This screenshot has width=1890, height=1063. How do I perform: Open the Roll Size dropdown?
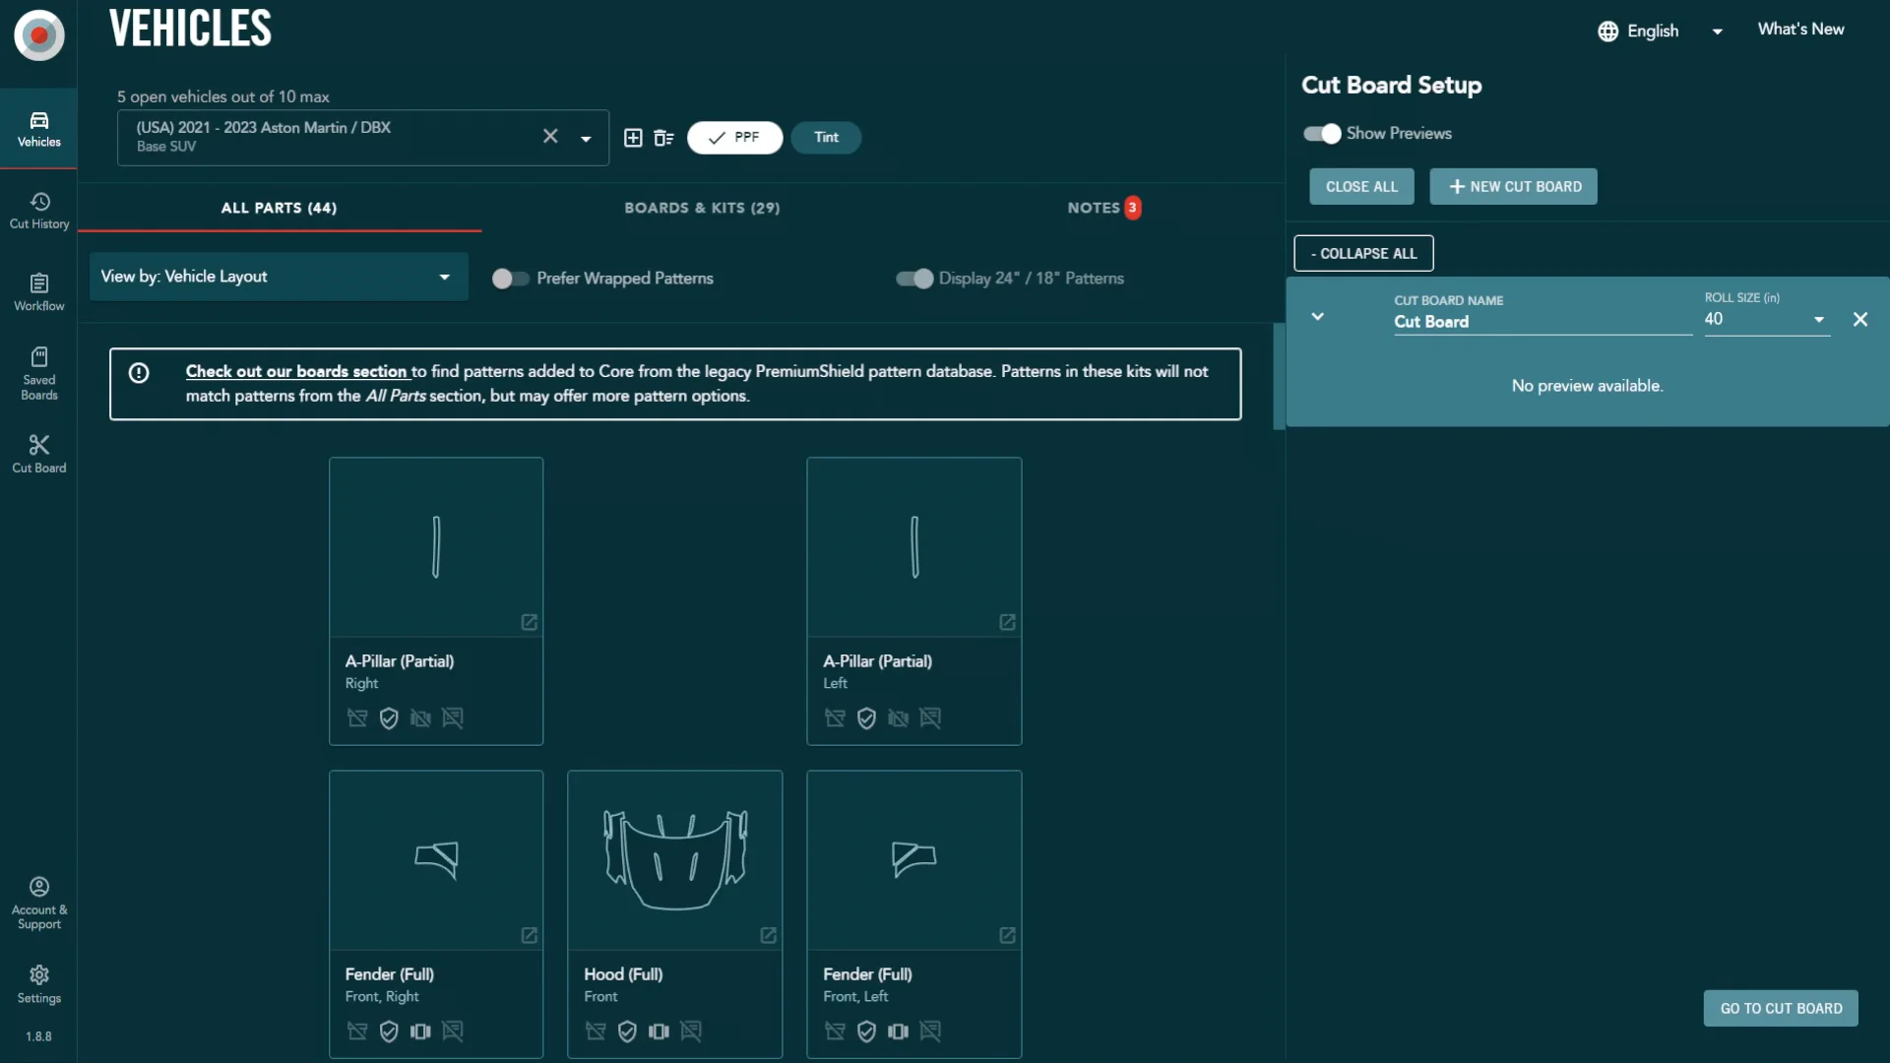click(x=1767, y=319)
